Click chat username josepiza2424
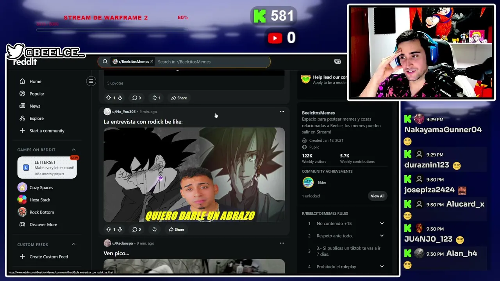 pos(429,190)
